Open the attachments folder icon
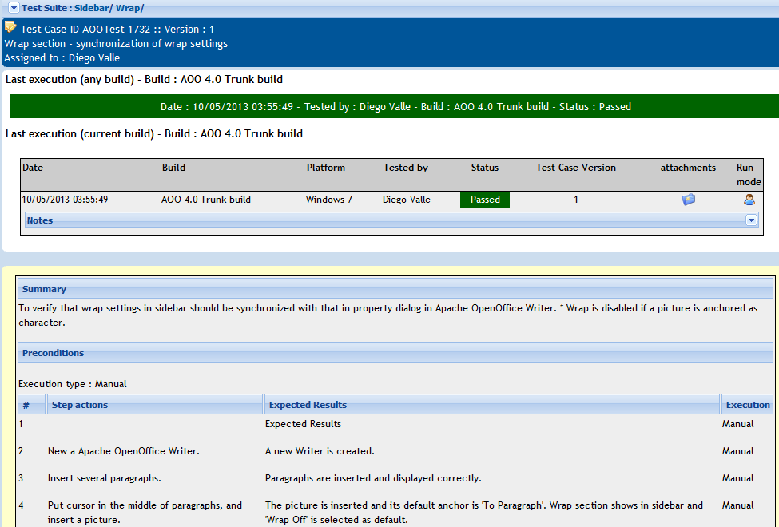 (689, 200)
